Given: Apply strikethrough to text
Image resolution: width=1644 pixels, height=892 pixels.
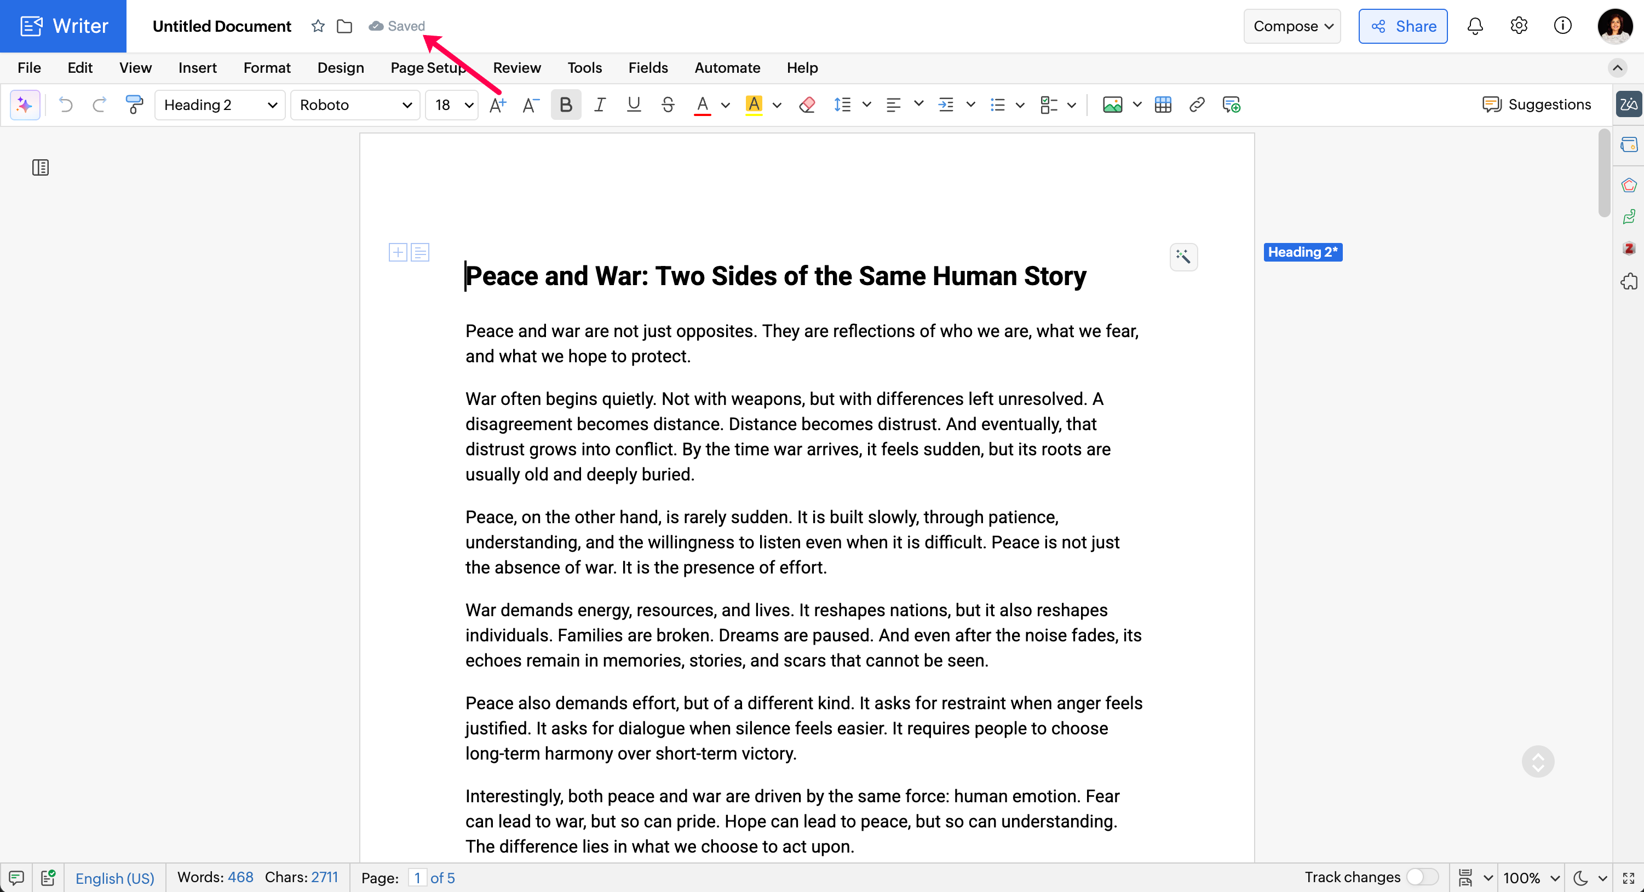Looking at the screenshot, I should [x=668, y=105].
